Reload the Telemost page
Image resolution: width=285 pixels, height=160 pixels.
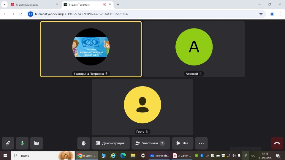point(21,14)
